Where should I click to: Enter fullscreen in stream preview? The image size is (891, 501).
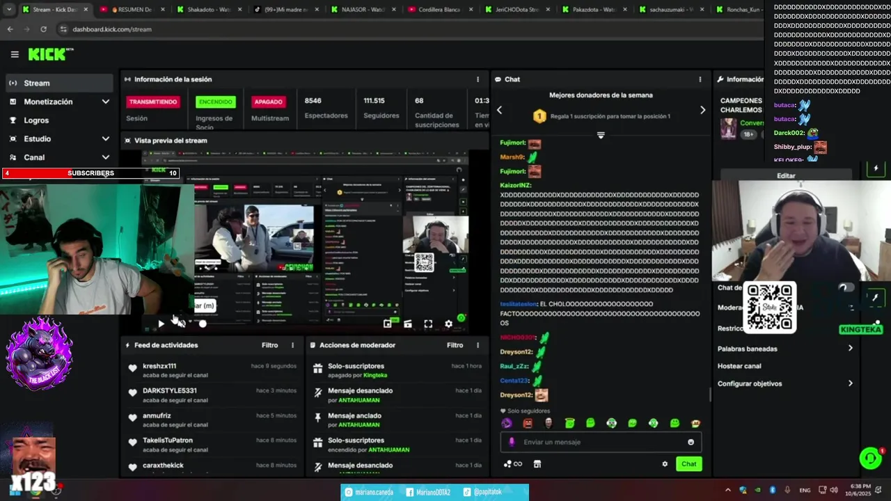tap(428, 324)
